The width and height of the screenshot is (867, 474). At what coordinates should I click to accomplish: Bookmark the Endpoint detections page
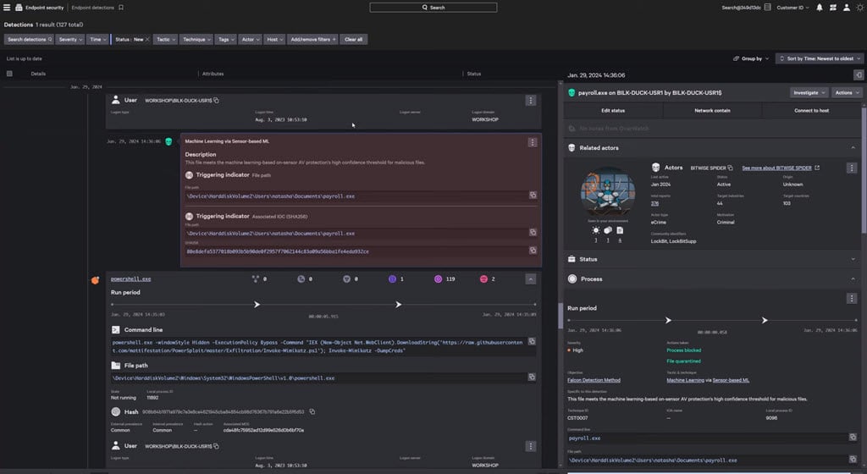(x=121, y=7)
